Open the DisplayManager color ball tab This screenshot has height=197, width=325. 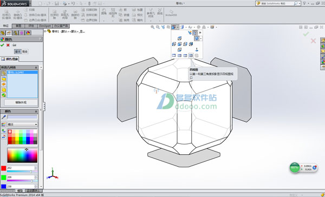click(x=28, y=33)
